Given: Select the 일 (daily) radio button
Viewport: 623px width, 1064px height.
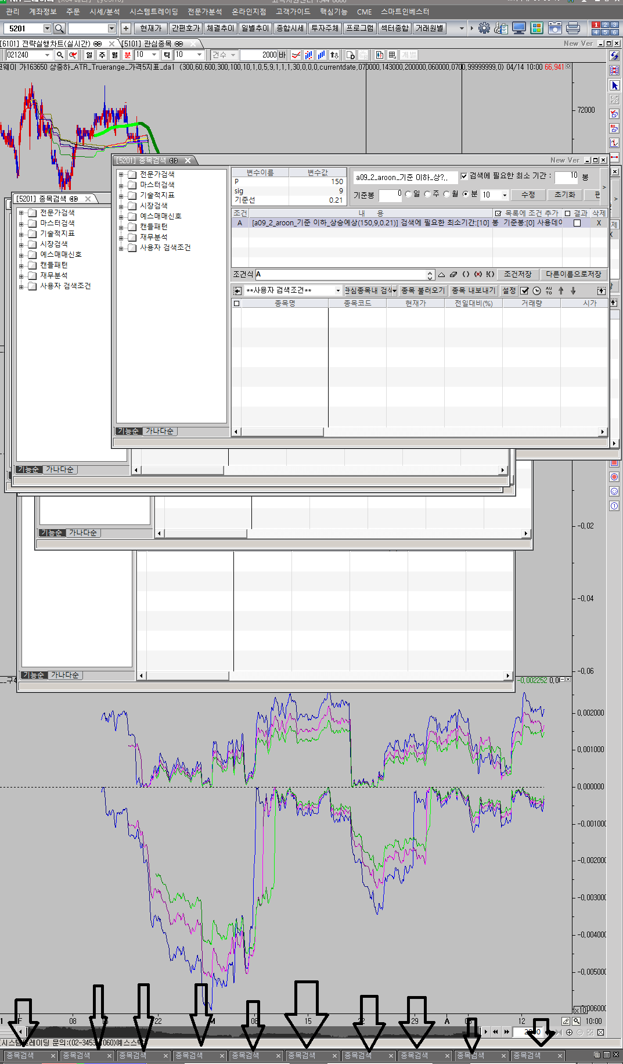Looking at the screenshot, I should (409, 194).
